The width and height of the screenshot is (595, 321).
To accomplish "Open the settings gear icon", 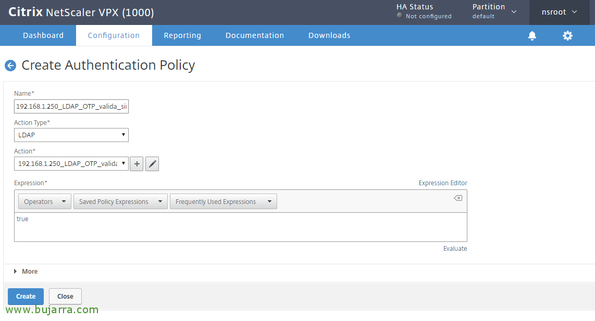I will click(x=567, y=35).
